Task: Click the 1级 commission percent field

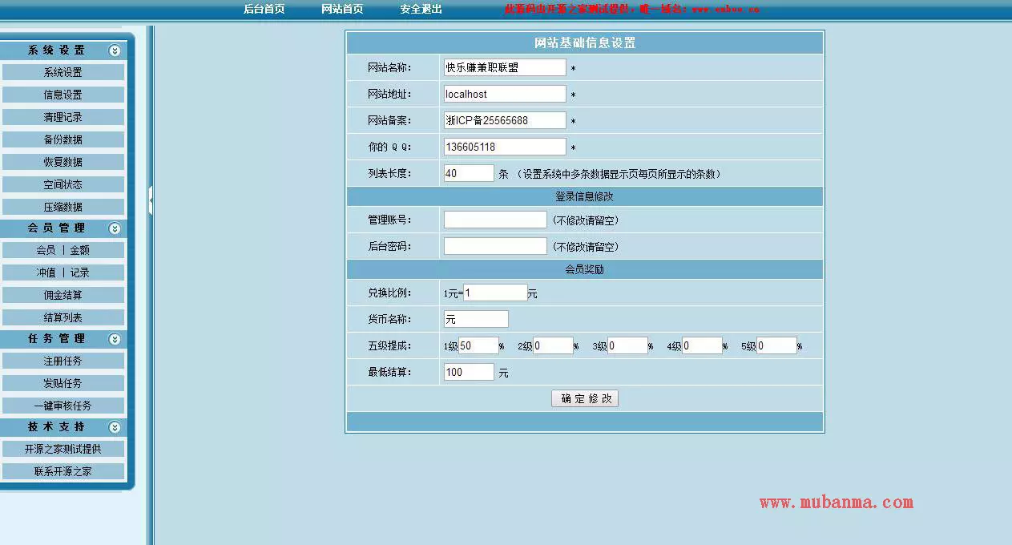Action: 478,345
